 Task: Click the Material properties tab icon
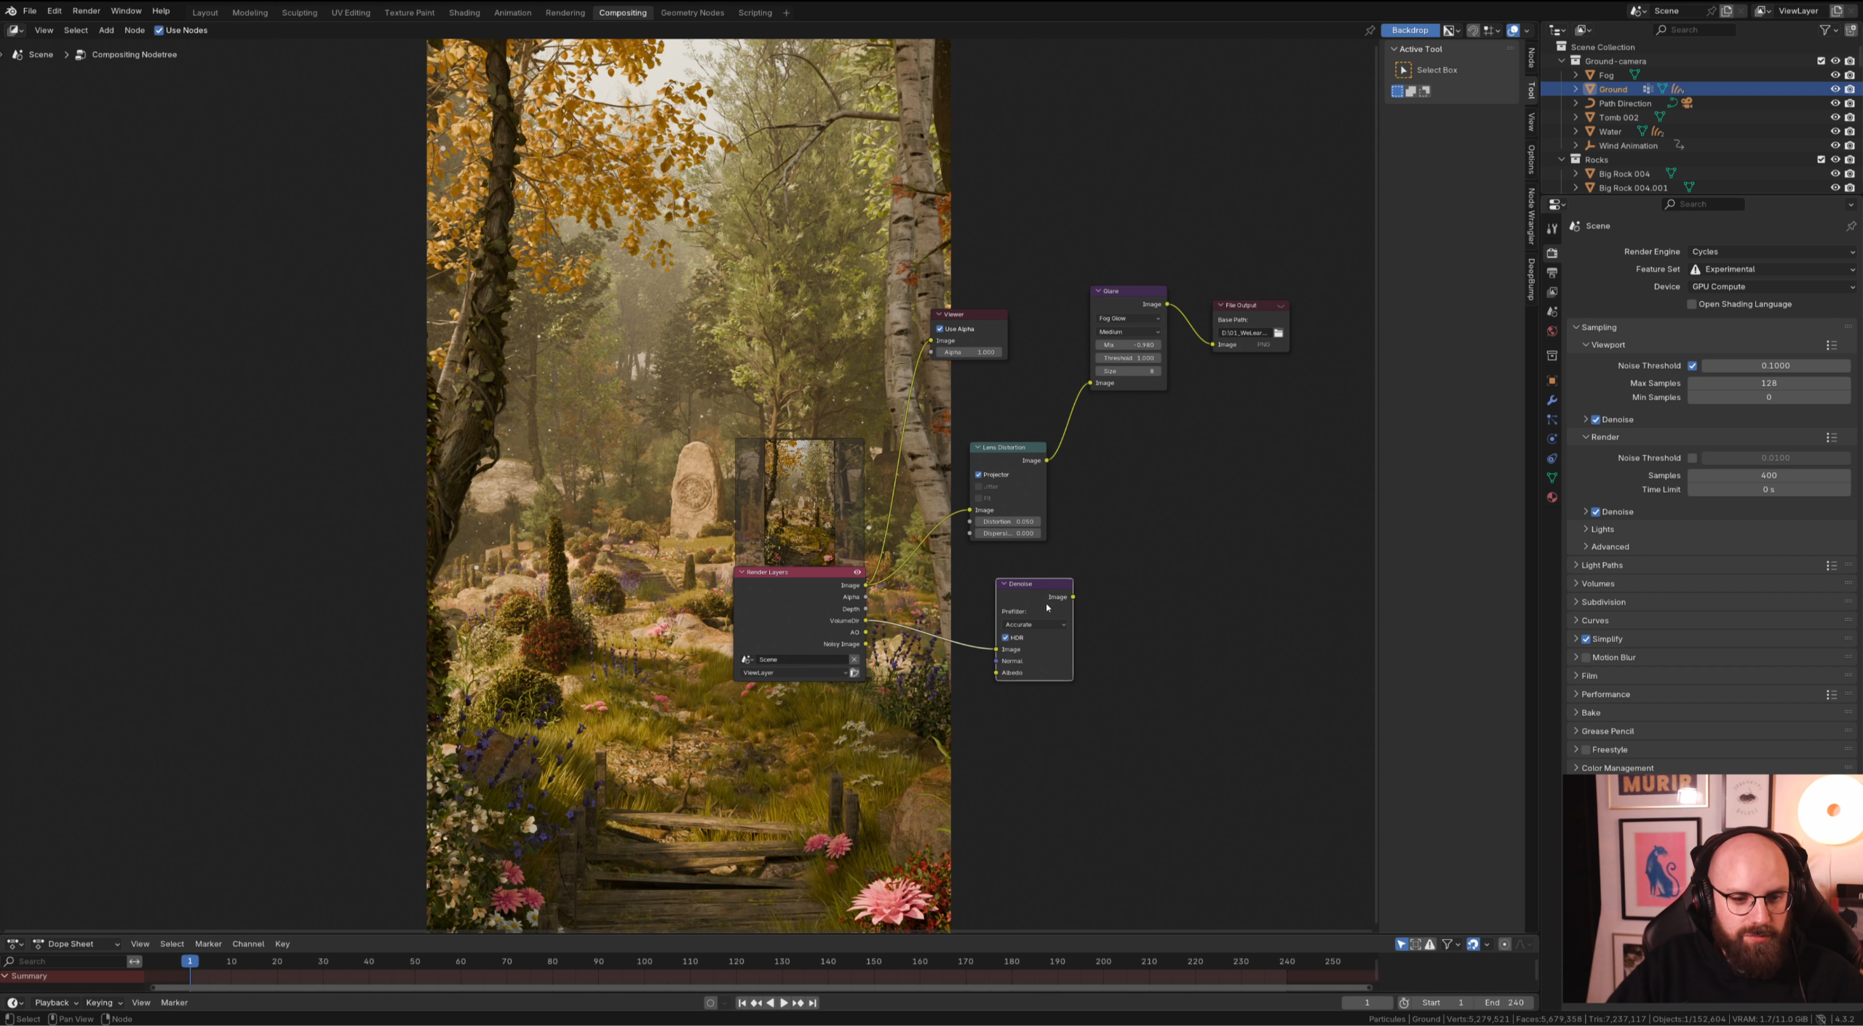pyautogui.click(x=1552, y=498)
